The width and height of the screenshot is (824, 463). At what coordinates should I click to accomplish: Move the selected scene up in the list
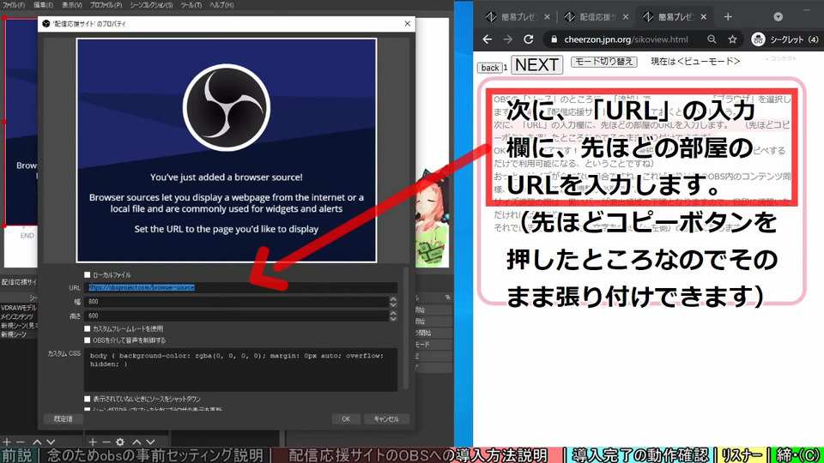[37, 442]
